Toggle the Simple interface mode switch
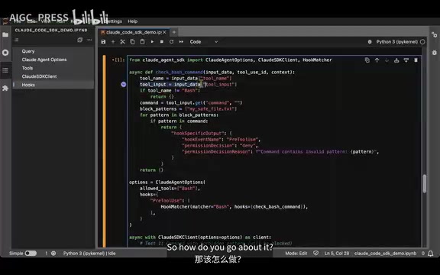440x275 pixels. [31, 254]
